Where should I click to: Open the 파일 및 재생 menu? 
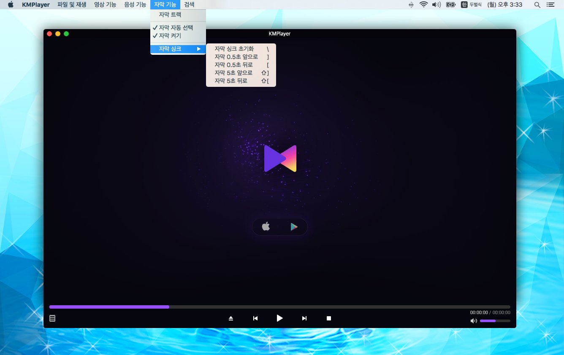[x=72, y=5]
